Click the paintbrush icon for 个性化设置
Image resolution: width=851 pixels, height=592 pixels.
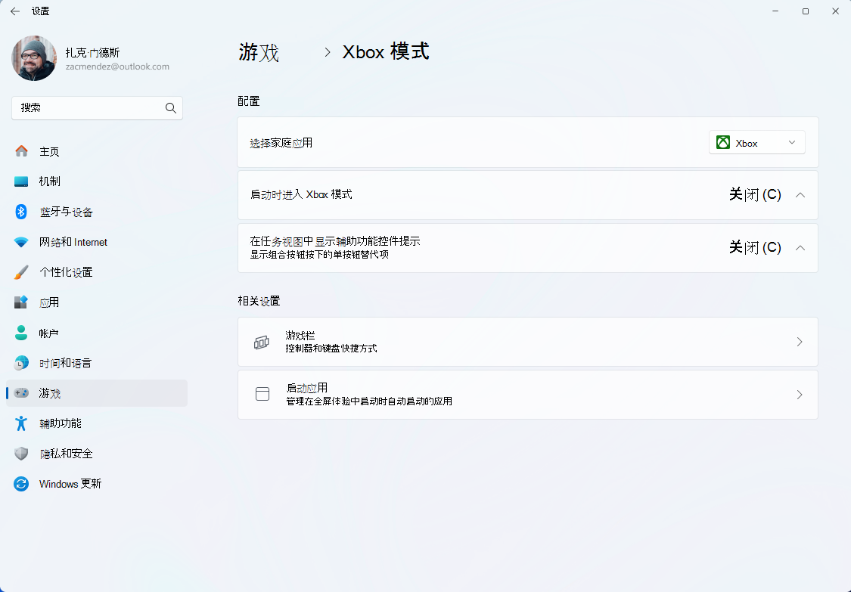[21, 272]
